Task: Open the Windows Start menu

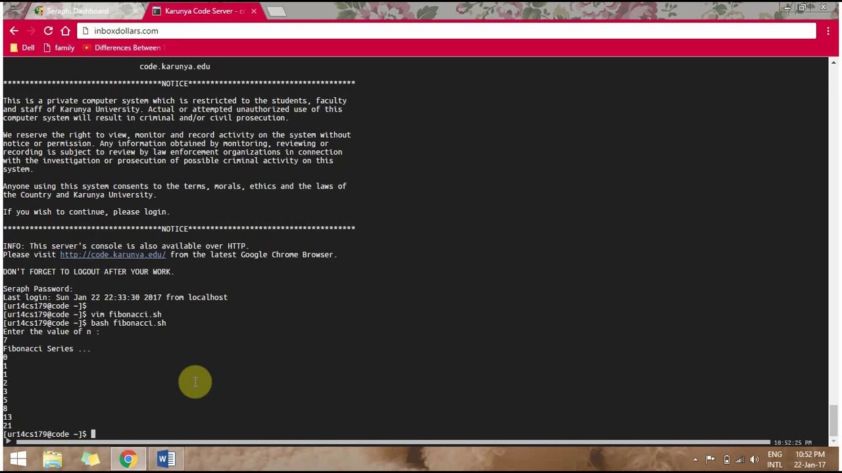Action: (x=18, y=459)
